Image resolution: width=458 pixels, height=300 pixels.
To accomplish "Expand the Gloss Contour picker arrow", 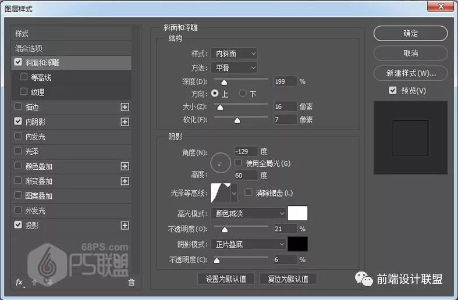I will [234, 193].
